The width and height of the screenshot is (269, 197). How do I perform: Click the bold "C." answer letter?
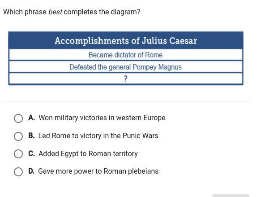click(x=32, y=153)
